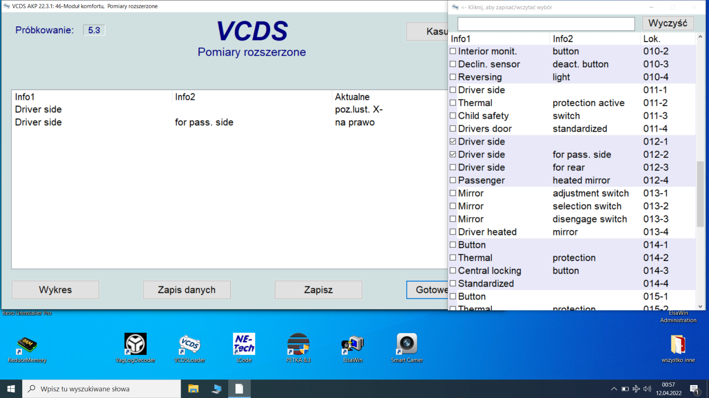Viewport: 709px width, 398px height.
Task: Check the Mirror selection switch 013-2 box
Action: pos(453,206)
